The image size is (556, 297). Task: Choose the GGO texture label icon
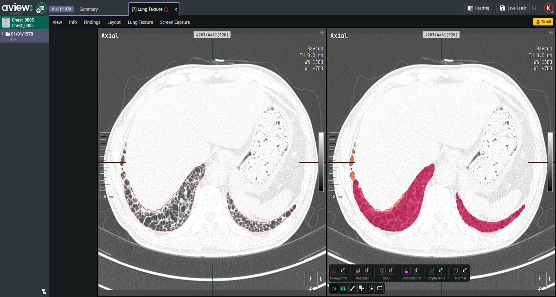point(382,271)
